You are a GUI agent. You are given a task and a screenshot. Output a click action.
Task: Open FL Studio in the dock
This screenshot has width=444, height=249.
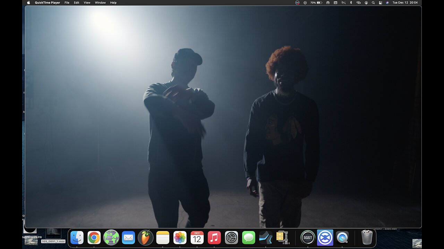(x=145, y=238)
